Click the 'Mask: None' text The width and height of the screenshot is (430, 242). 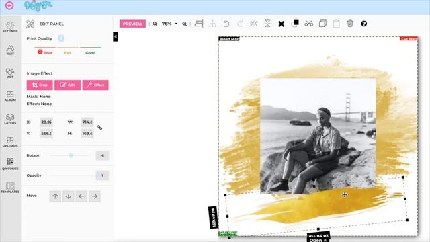pyautogui.click(x=38, y=97)
